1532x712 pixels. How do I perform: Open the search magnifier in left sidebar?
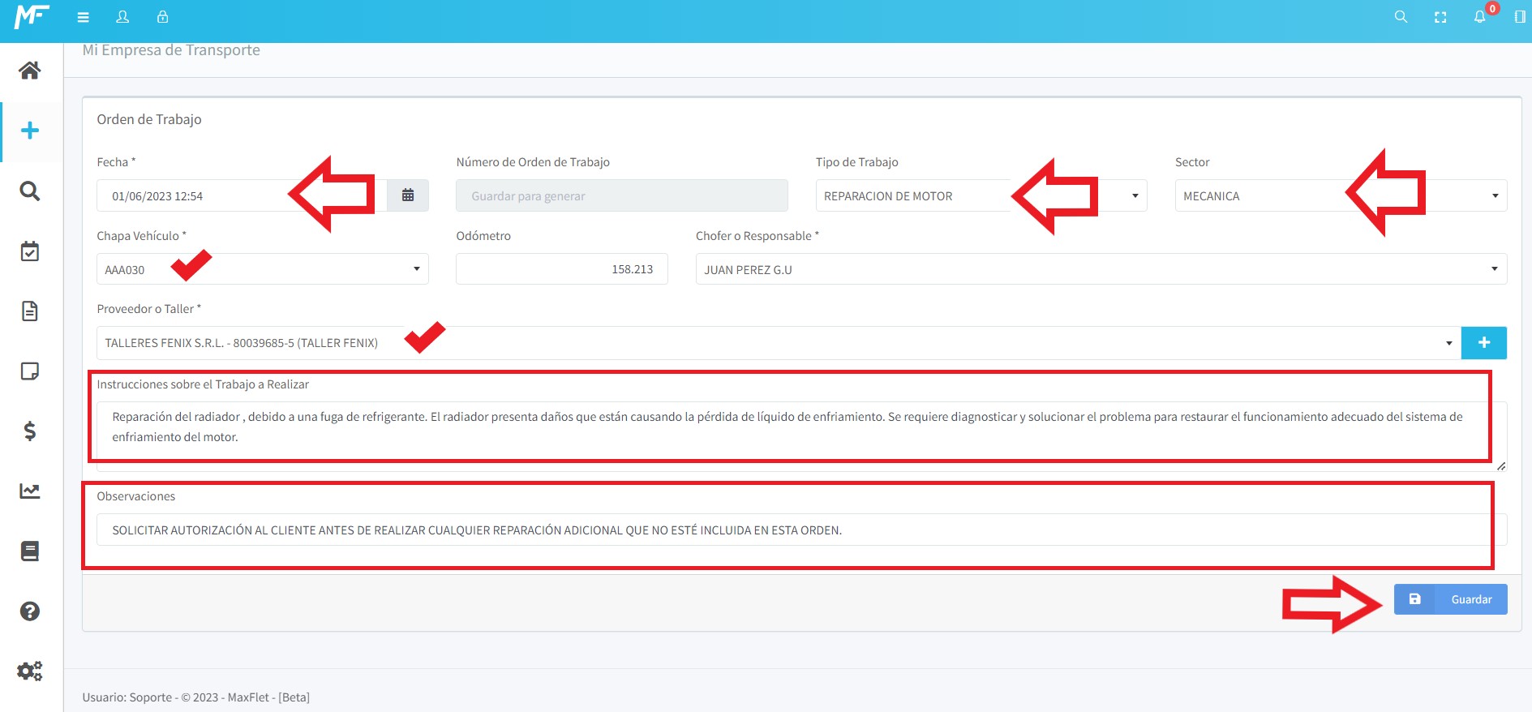(30, 191)
